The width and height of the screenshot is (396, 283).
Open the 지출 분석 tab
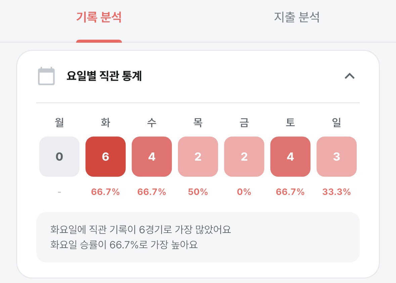tap(297, 17)
